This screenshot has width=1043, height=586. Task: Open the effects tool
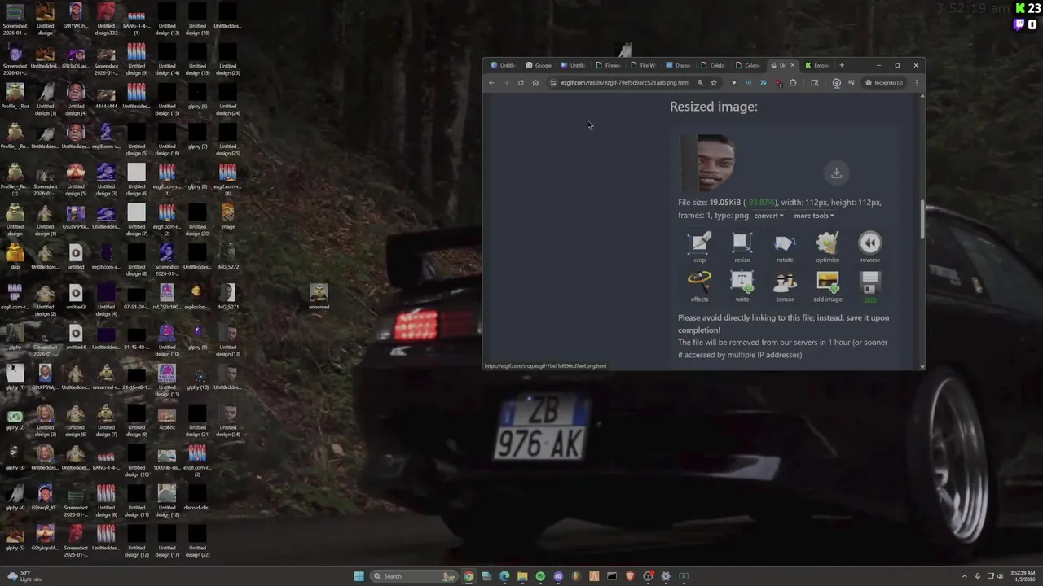(699, 286)
